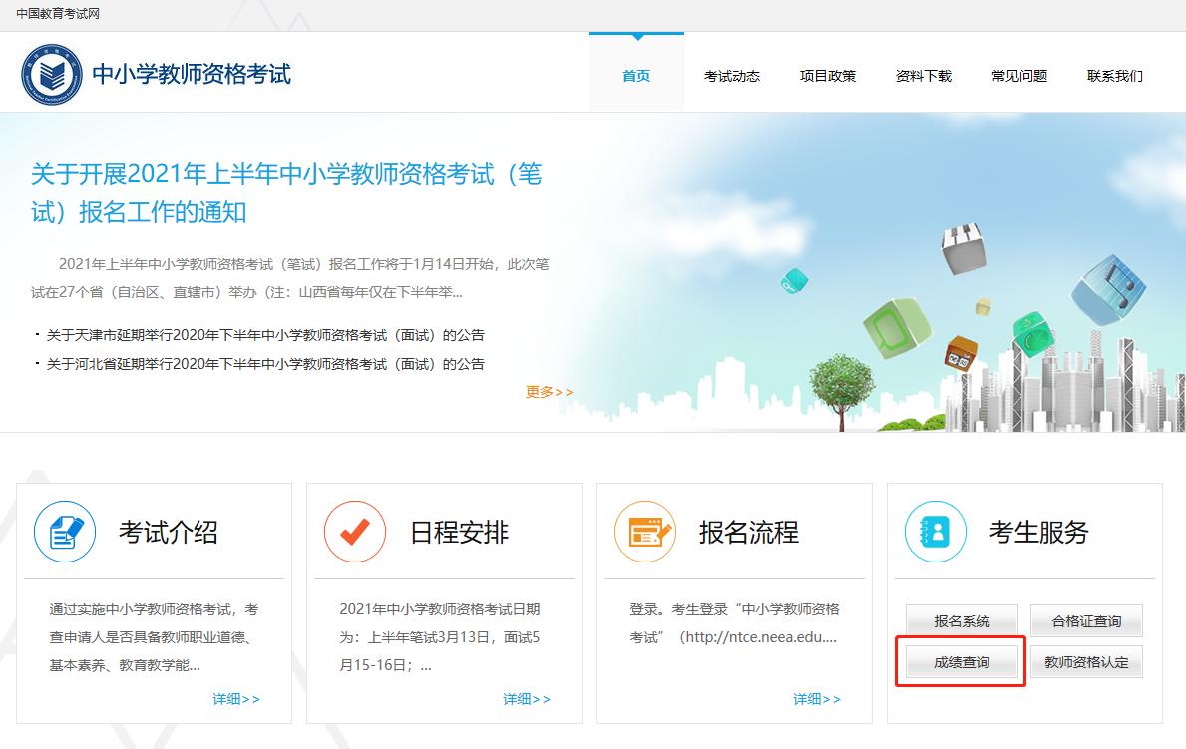This screenshot has height=749, width=1186.
Task: Click the teacher qualification exam logo emblem
Action: [52, 74]
